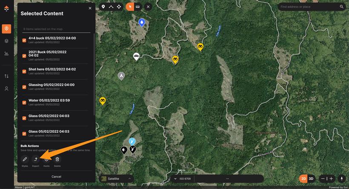Open the import/export arrows sidebar icon
The height and width of the screenshot is (189, 349).
point(6,76)
